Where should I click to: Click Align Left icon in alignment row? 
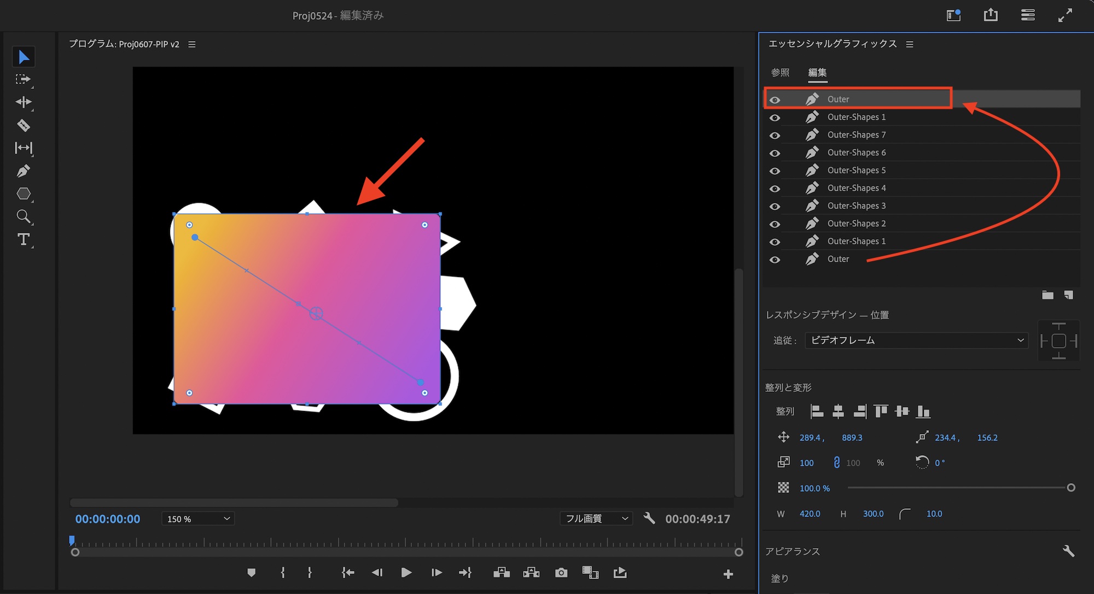[817, 411]
